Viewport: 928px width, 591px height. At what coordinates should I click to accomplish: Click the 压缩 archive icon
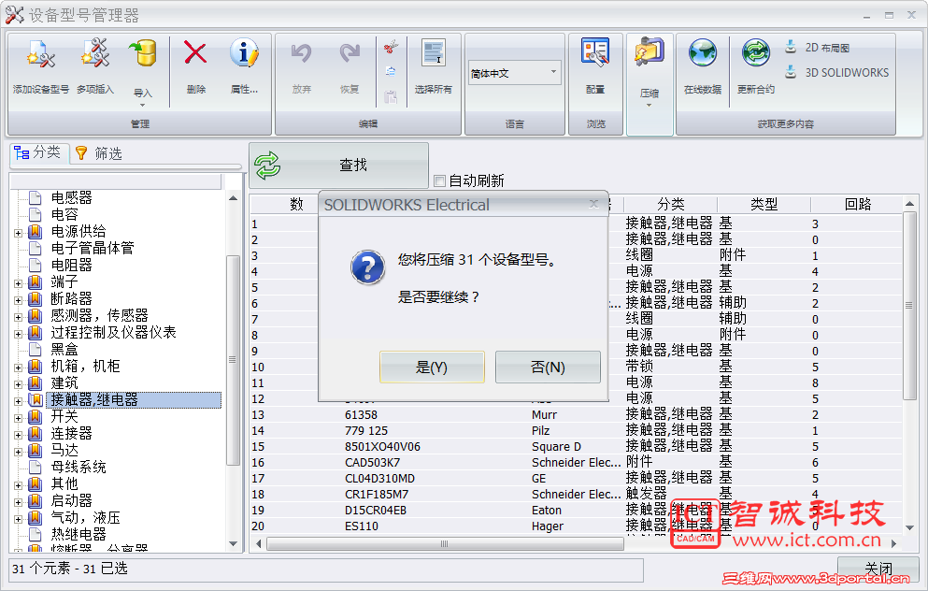pyautogui.click(x=650, y=51)
